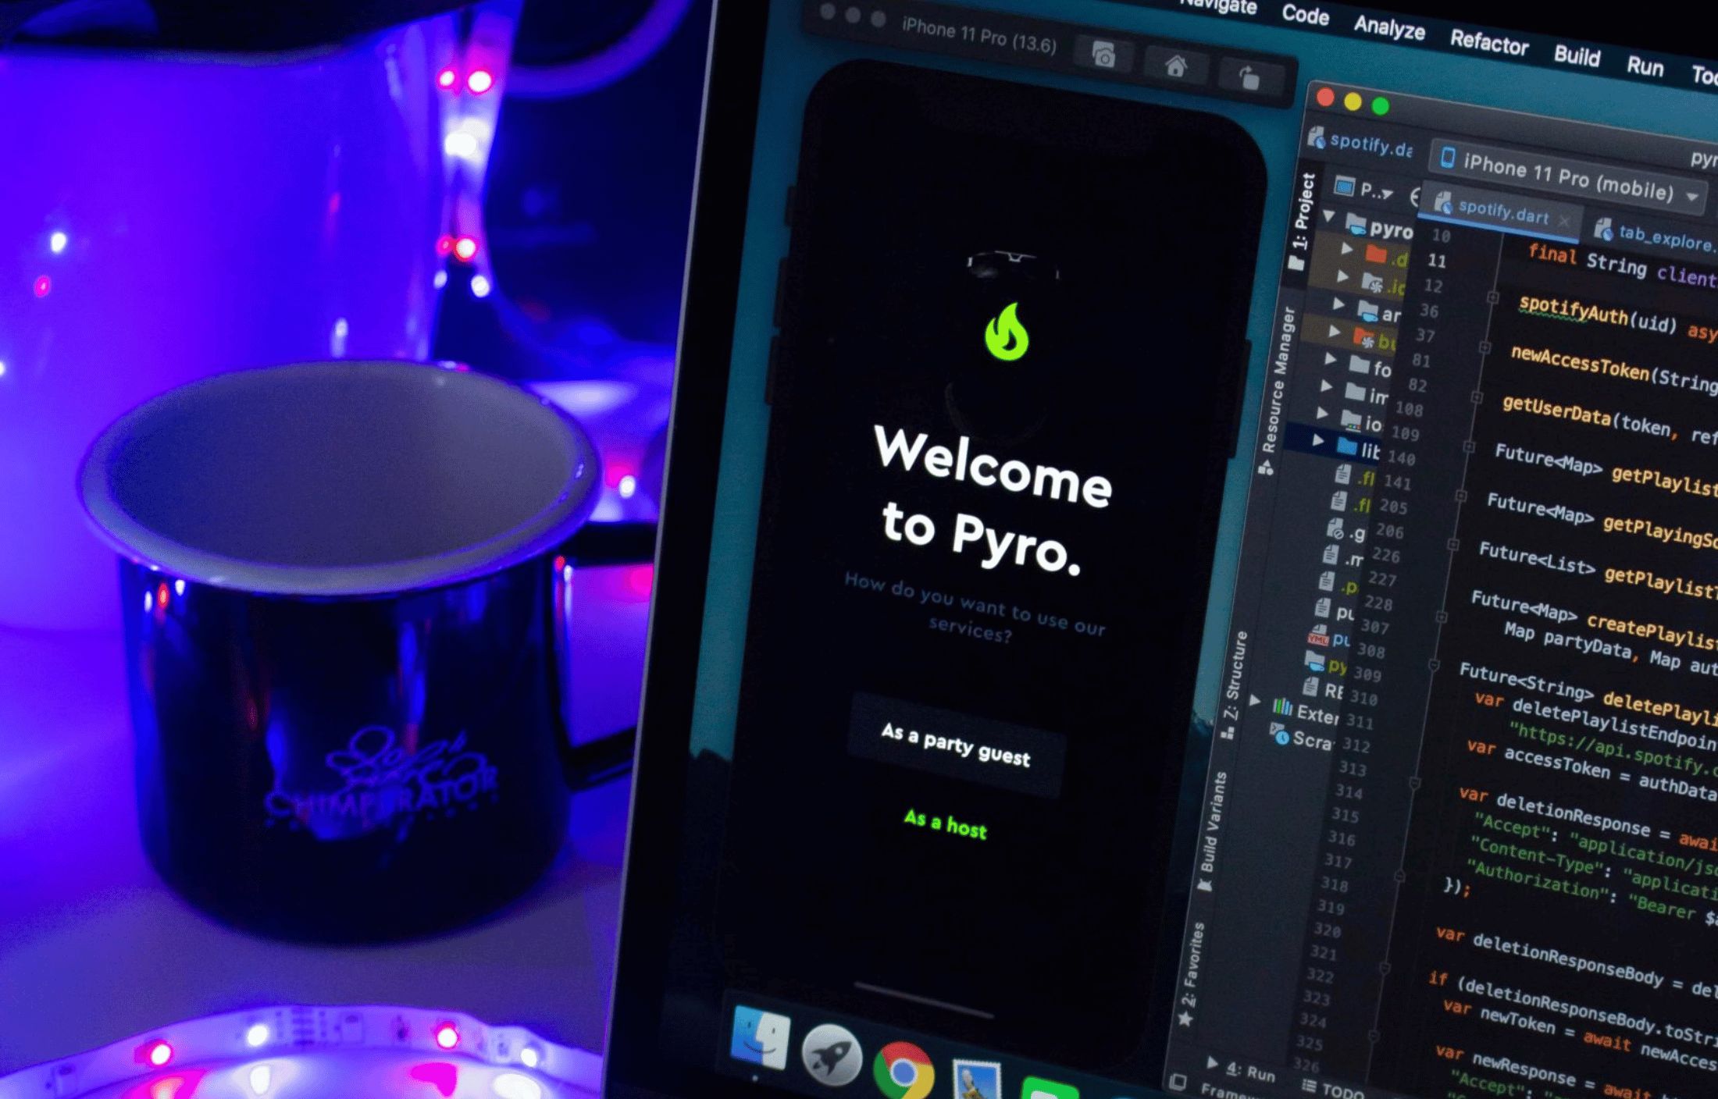Open the Project view selector dropdown
The height and width of the screenshot is (1099, 1718).
[1388, 194]
